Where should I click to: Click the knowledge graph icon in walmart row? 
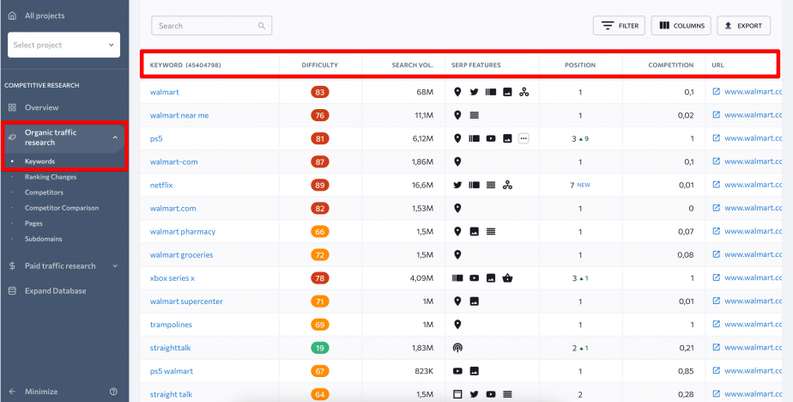click(x=524, y=92)
